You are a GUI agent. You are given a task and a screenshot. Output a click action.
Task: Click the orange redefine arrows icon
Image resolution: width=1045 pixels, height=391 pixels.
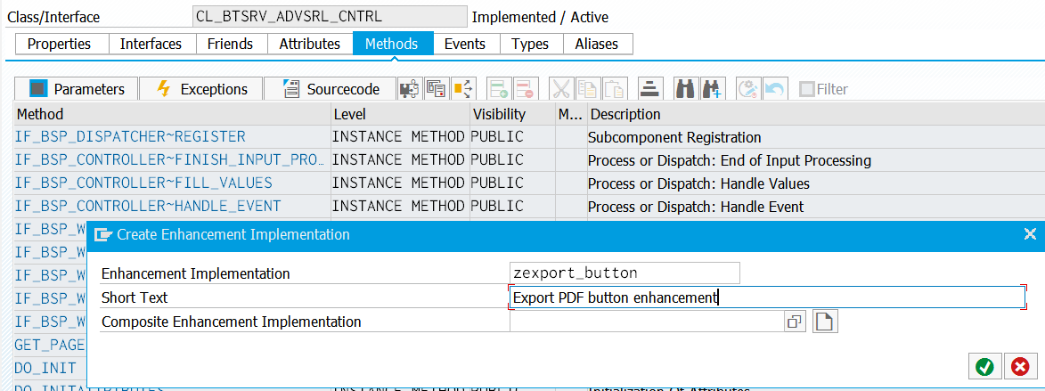[x=462, y=88]
